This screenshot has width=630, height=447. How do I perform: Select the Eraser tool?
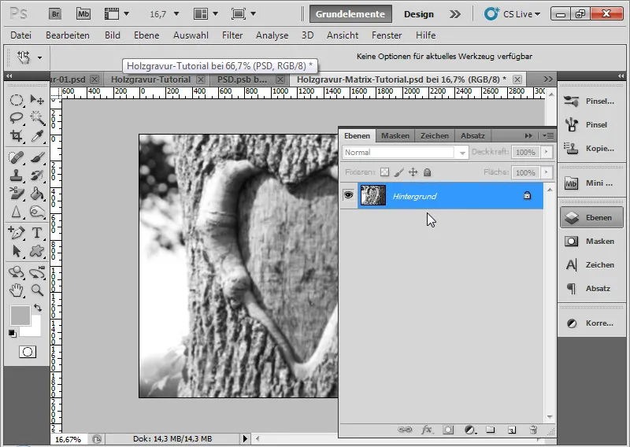17,194
